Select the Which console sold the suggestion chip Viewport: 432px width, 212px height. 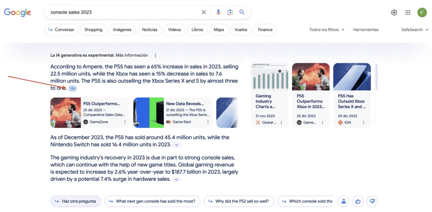click(306, 201)
